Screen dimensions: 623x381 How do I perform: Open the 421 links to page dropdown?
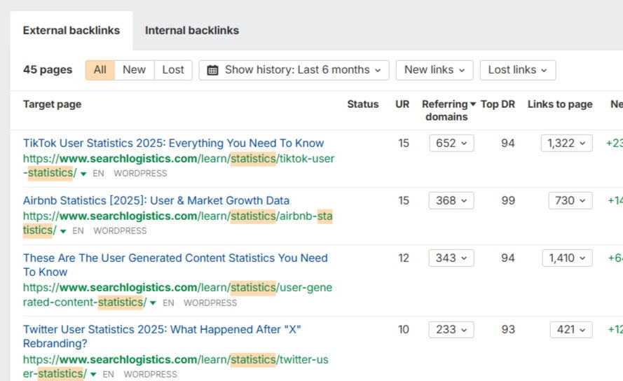(x=571, y=330)
